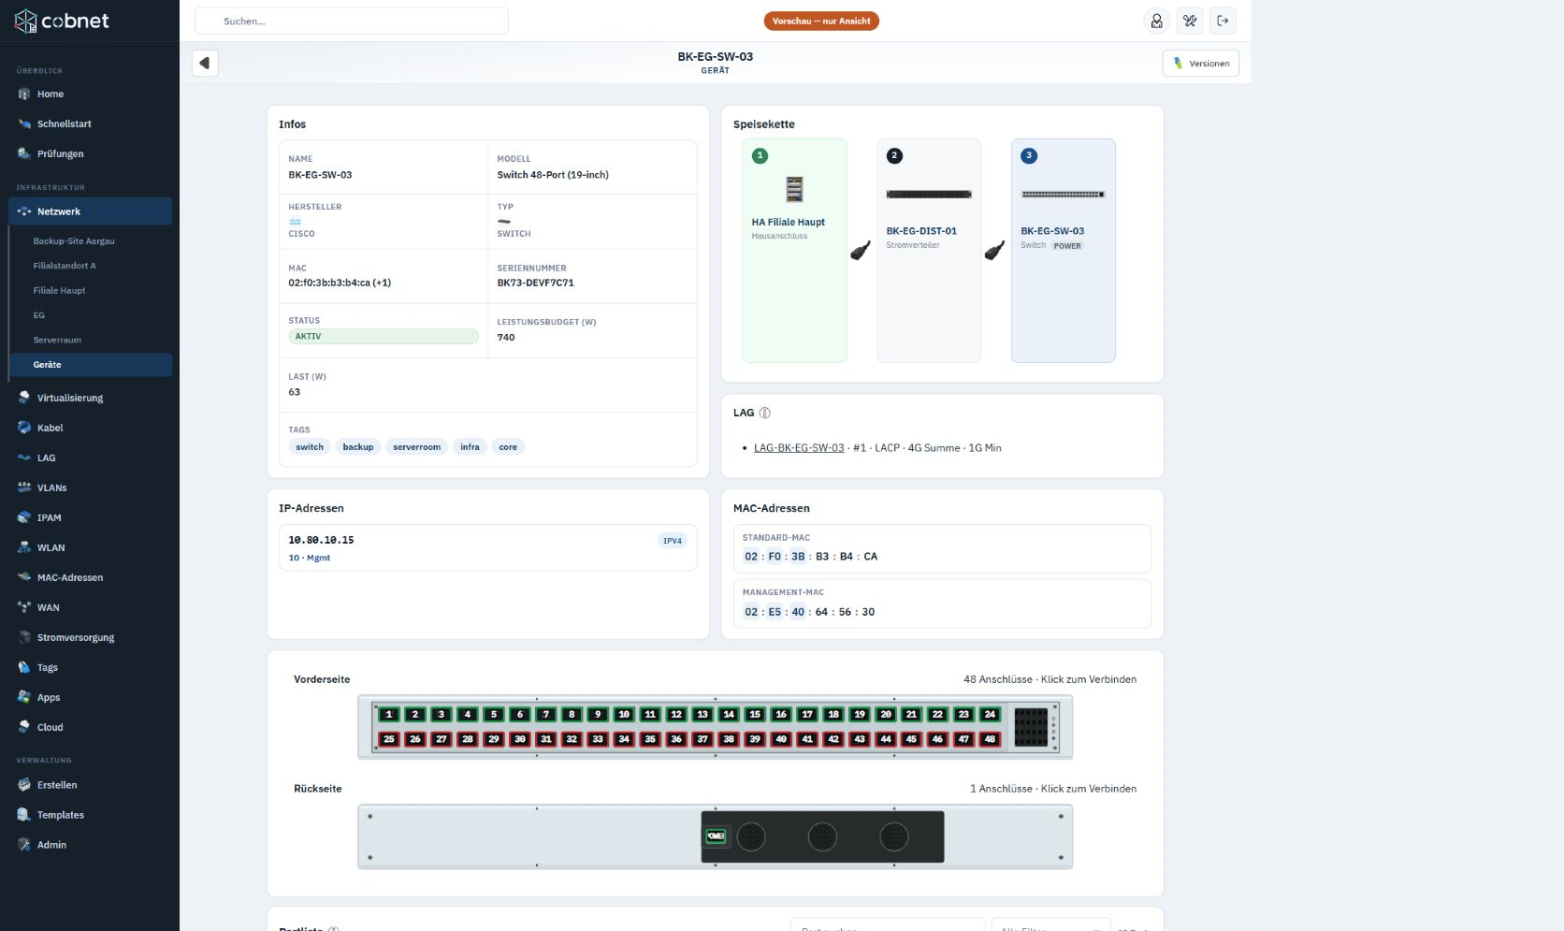1564x931 pixels.
Task: Click the Versionen button
Action: pos(1201,64)
